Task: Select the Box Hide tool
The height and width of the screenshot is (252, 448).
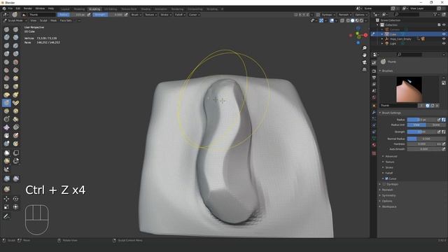Action: (15, 153)
